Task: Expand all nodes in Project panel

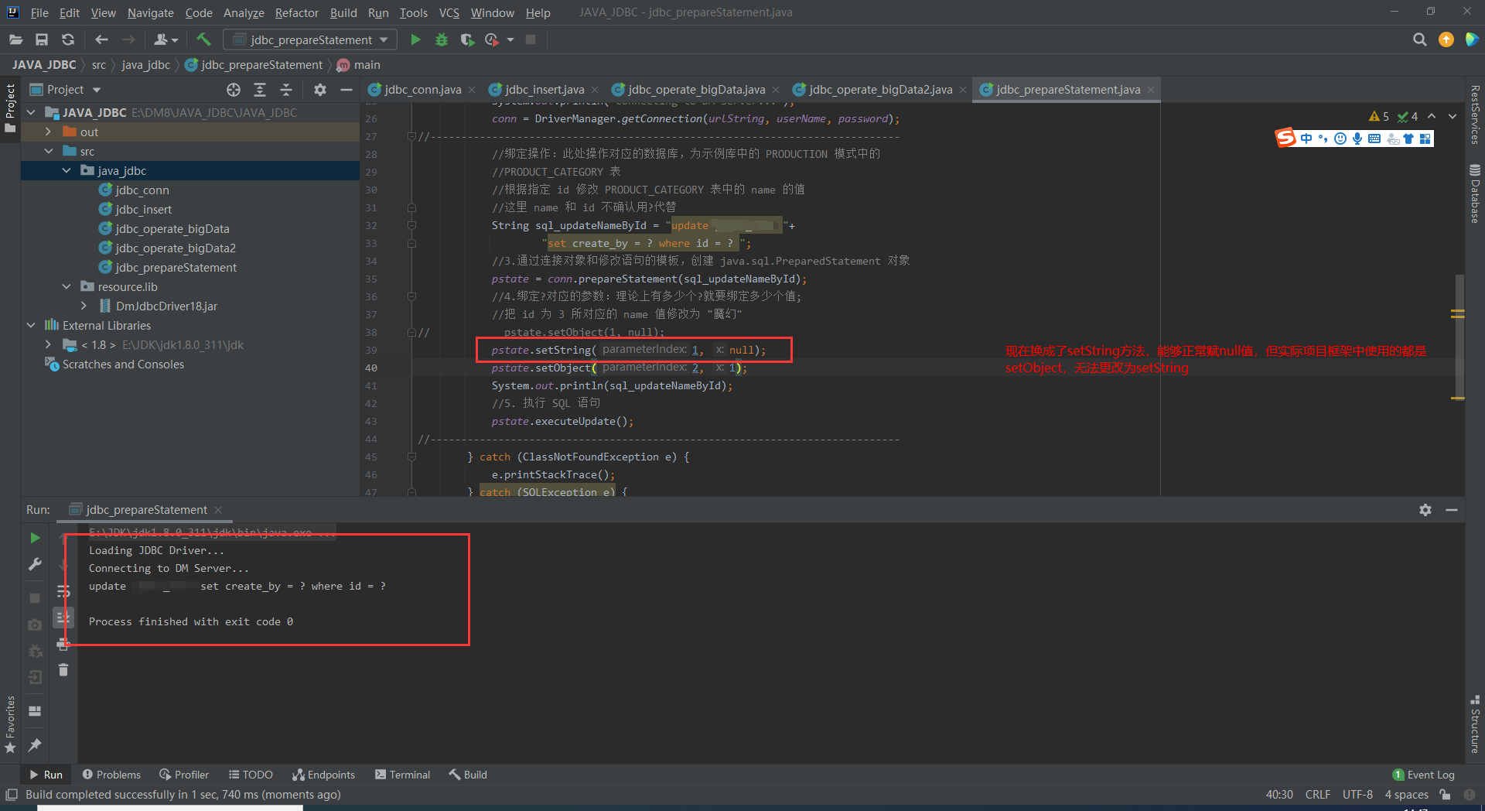Action: pos(260,90)
